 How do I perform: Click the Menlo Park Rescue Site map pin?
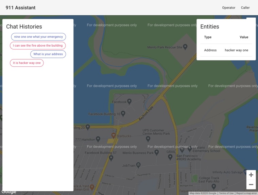click(x=185, y=47)
